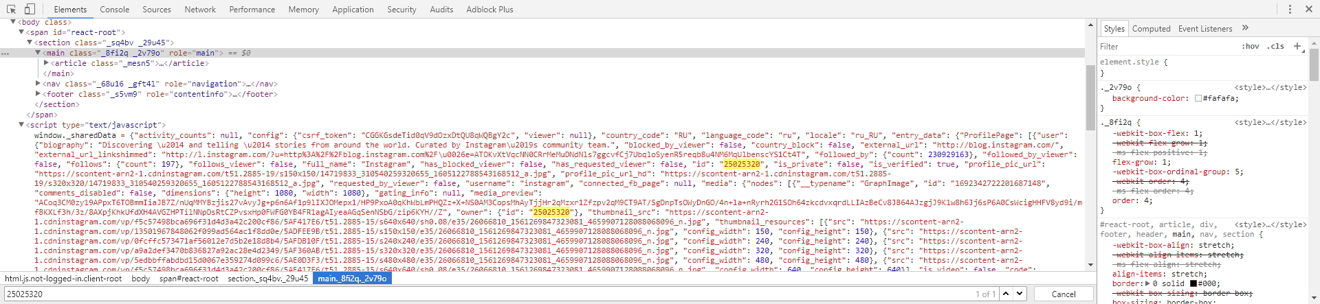Select html.js.not-logged-in.client-root breadcrumb
This screenshot has height=304, width=1320.
pyautogui.click(x=63, y=279)
